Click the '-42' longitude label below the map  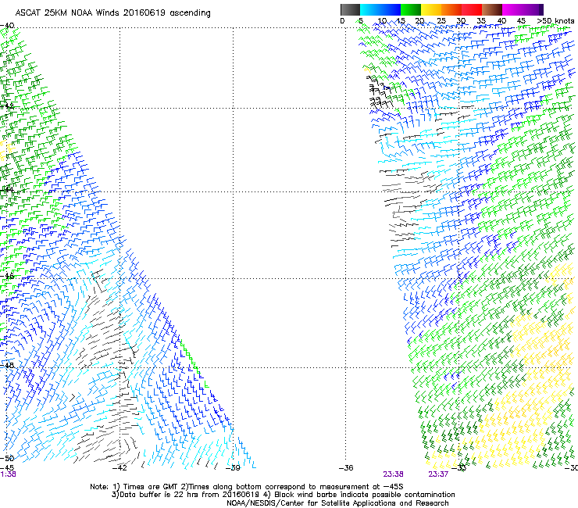pos(120,468)
